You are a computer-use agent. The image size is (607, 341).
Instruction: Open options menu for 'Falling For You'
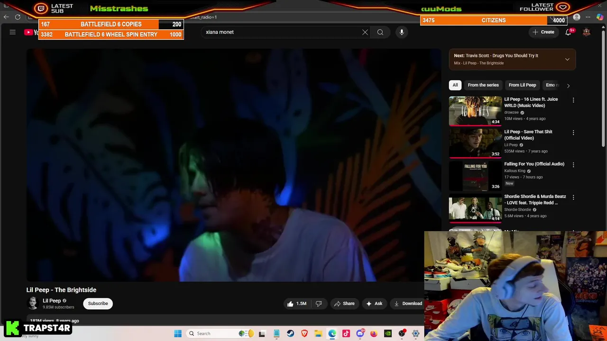click(x=573, y=165)
